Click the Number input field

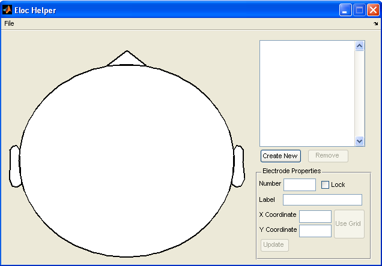pyautogui.click(x=300, y=185)
